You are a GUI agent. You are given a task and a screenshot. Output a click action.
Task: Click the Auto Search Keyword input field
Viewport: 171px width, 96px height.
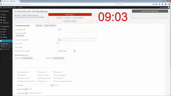coord(77,40)
